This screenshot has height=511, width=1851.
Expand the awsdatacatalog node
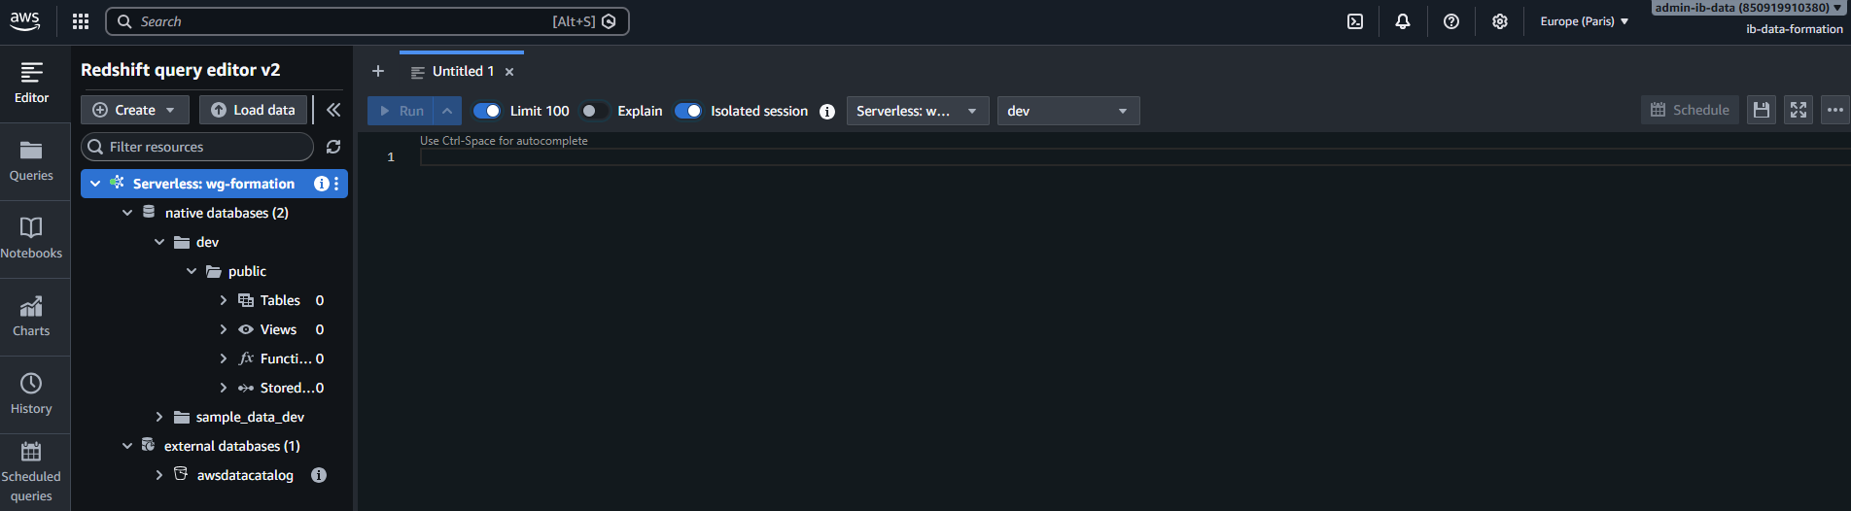pos(159,475)
